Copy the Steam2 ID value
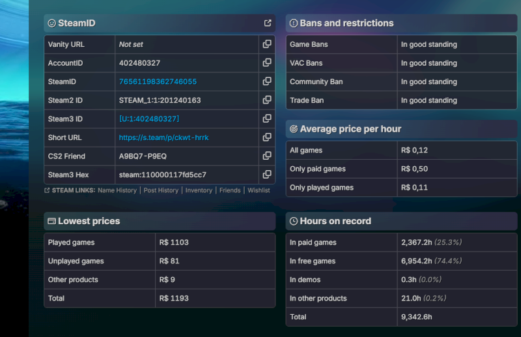The height and width of the screenshot is (337, 521). (267, 100)
